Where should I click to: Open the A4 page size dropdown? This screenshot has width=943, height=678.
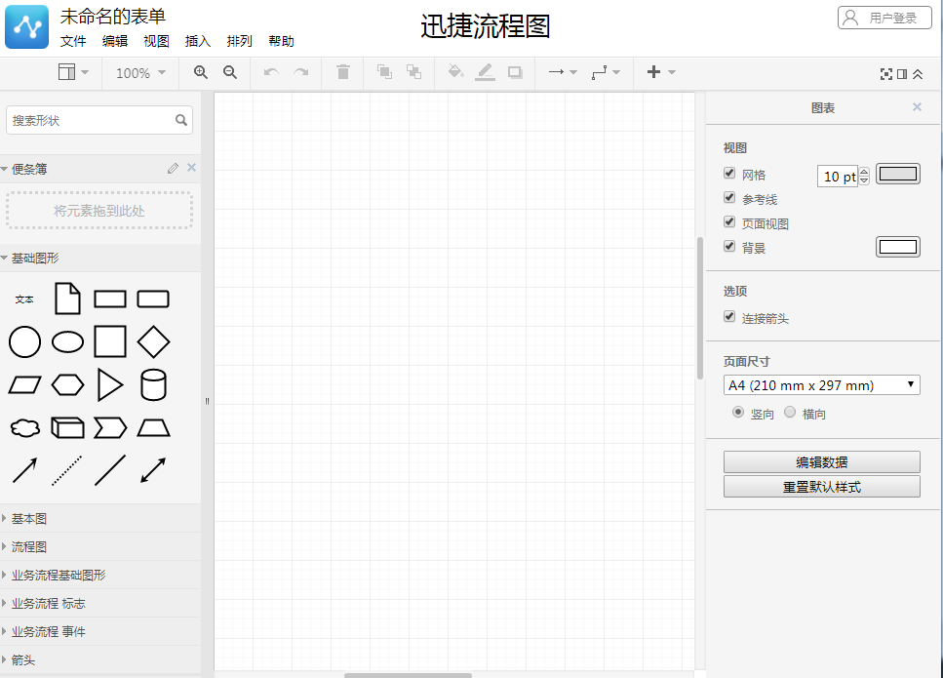821,384
